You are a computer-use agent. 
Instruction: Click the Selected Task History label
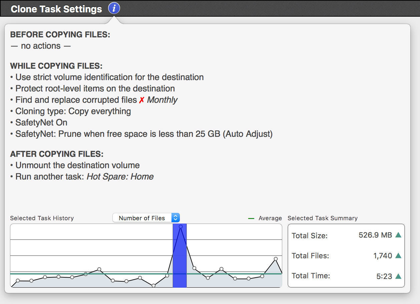point(42,218)
